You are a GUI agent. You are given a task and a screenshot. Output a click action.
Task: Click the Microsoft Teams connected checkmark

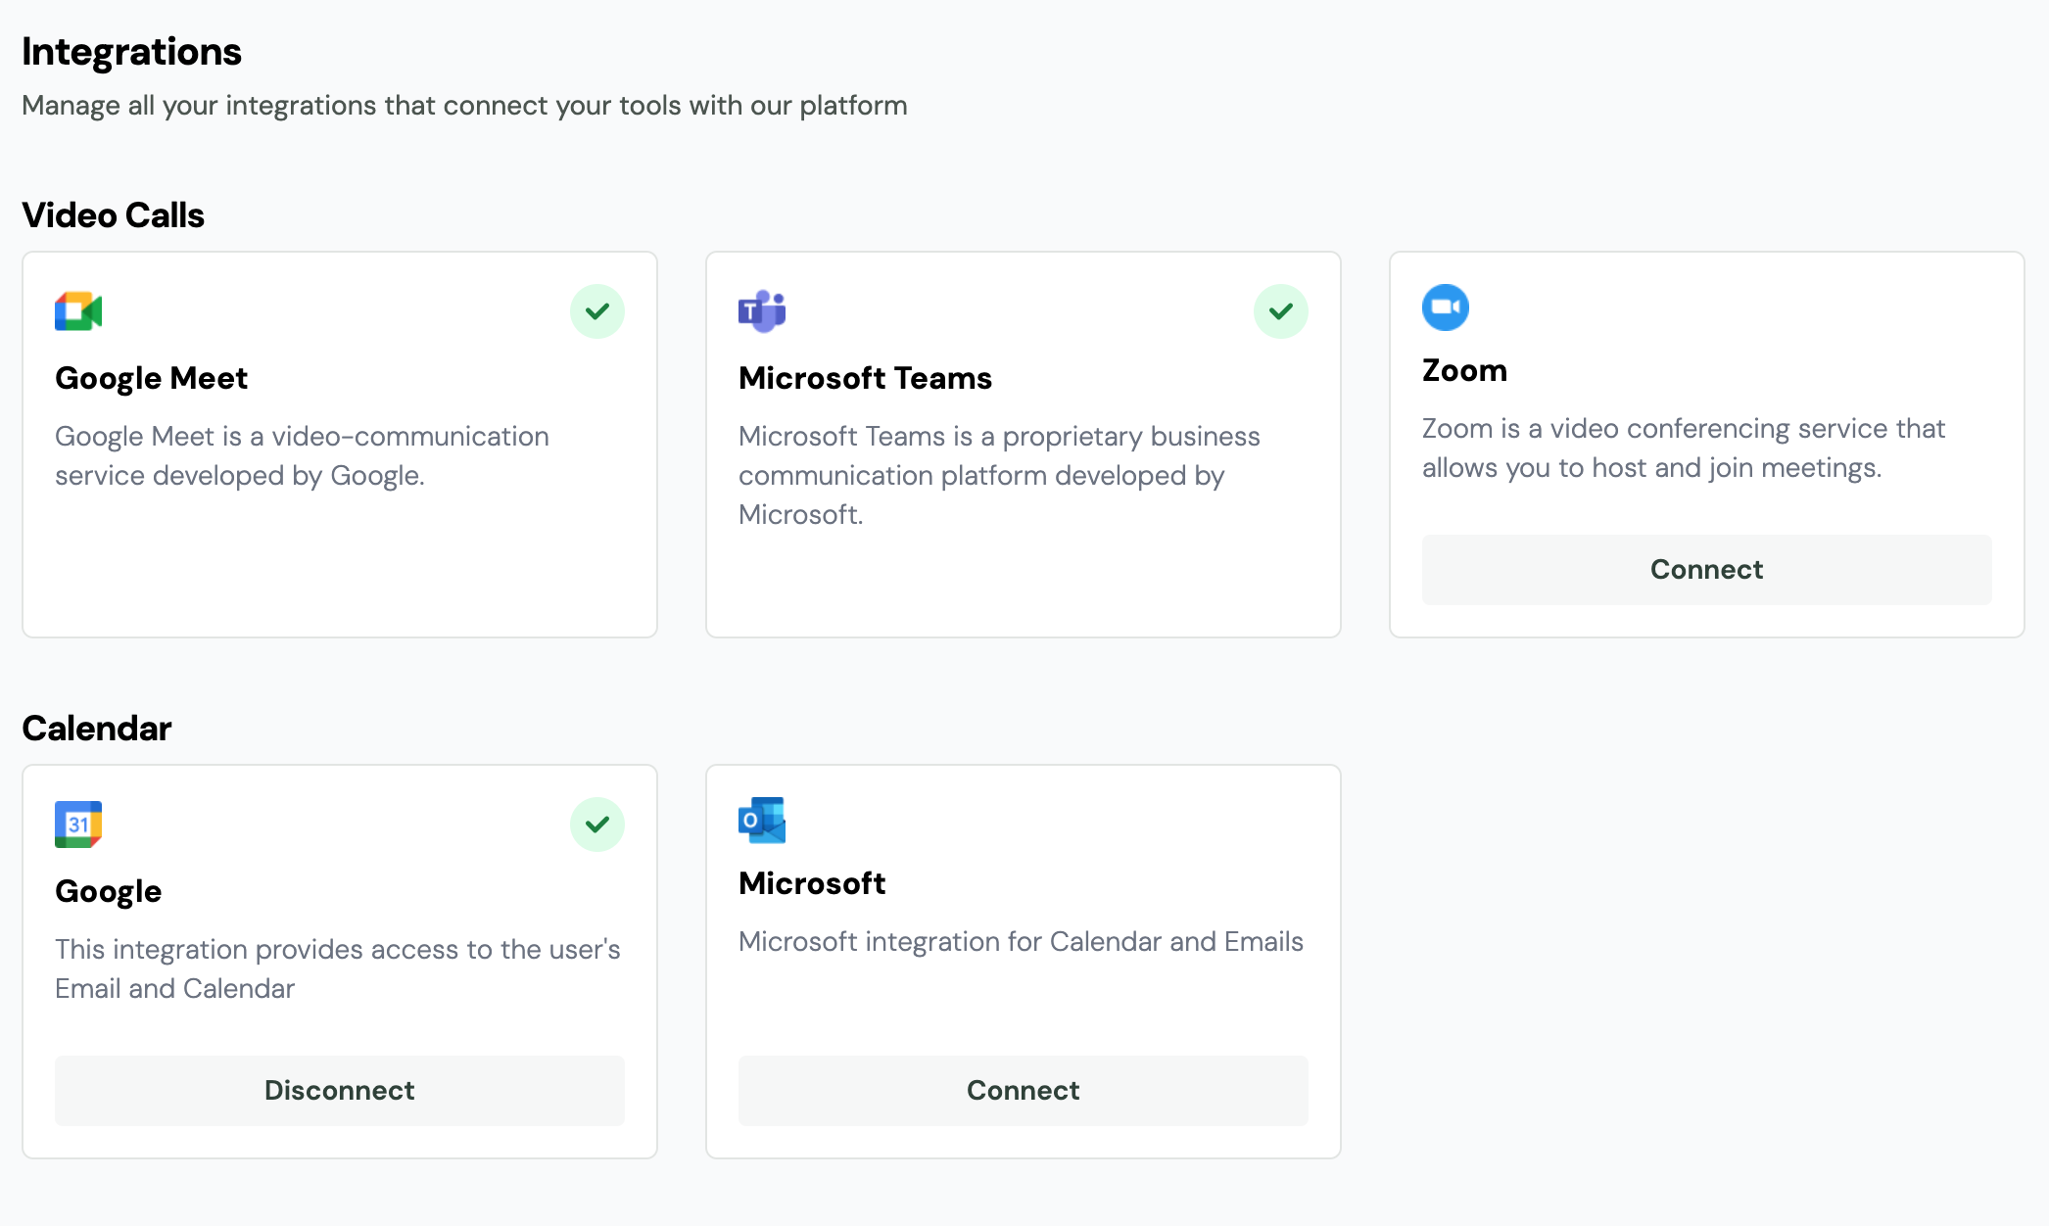click(1281, 311)
